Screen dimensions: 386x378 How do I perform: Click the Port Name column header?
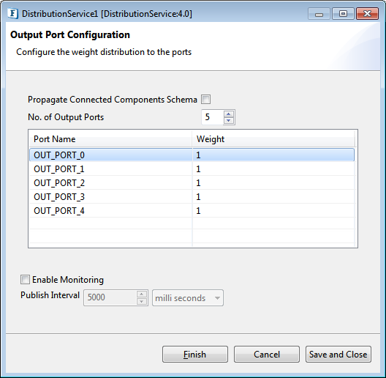pyautogui.click(x=110, y=139)
